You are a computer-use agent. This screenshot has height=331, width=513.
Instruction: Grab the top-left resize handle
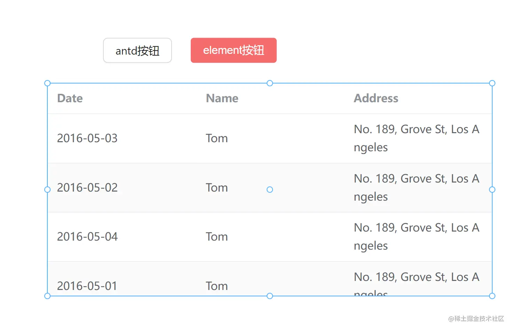coord(48,83)
